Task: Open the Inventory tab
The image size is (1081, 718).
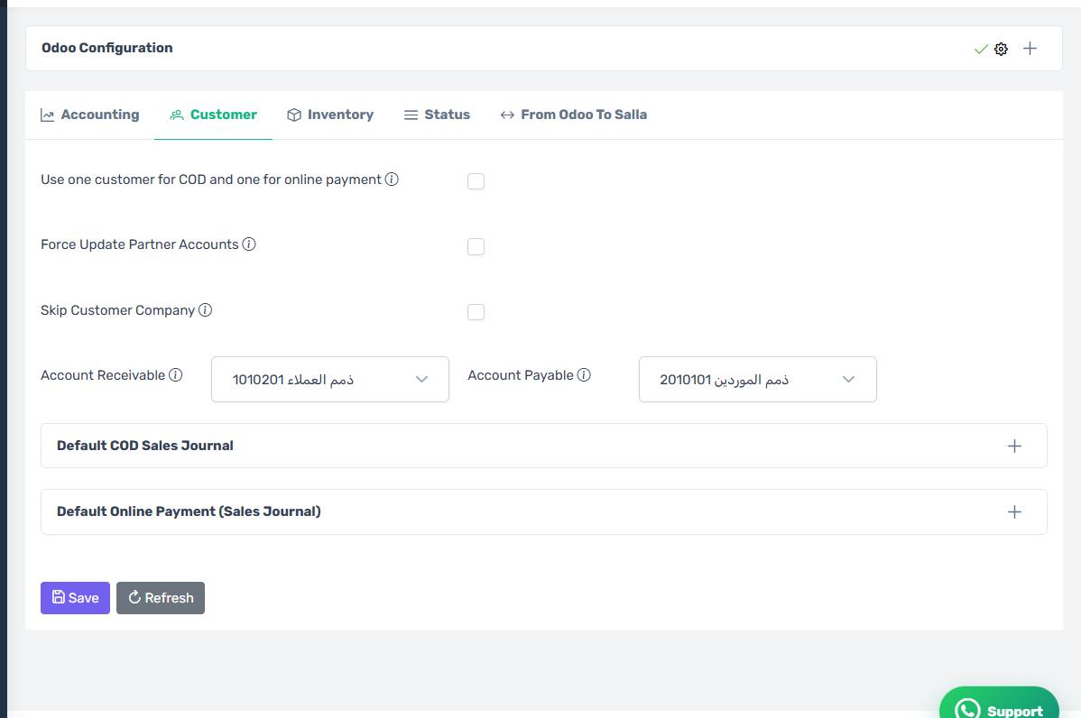Action: click(330, 115)
